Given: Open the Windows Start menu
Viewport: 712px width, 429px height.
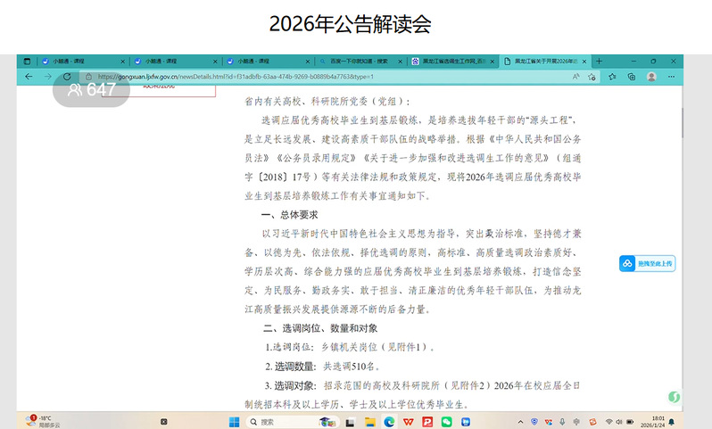Looking at the screenshot, I should coord(236,421).
